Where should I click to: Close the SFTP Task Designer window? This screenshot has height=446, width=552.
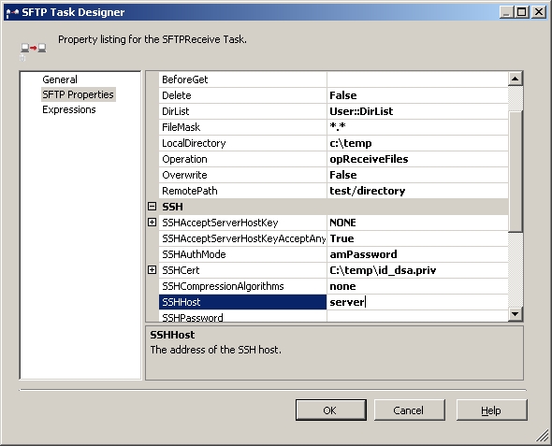pos(539,12)
